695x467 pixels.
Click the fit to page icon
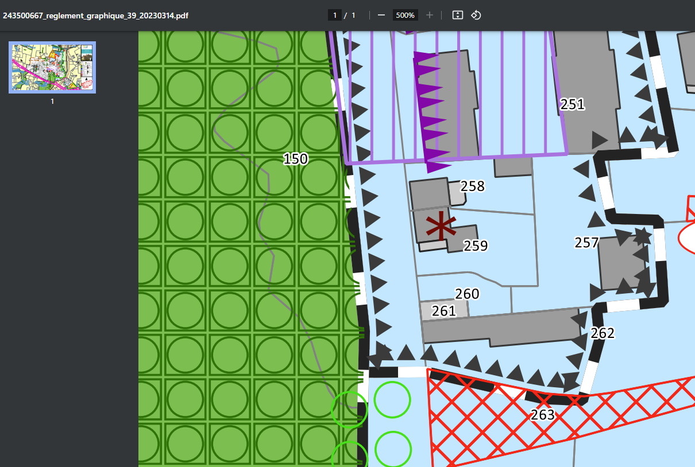457,15
